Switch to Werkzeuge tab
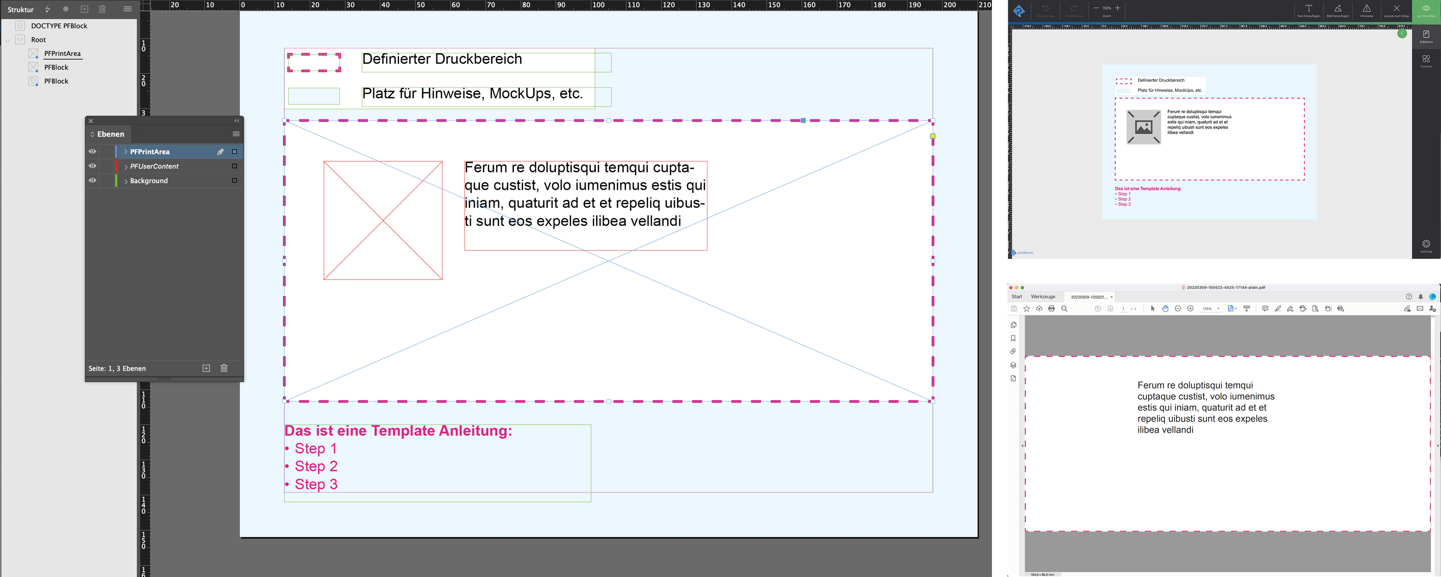The width and height of the screenshot is (1441, 577). pos(1043,297)
